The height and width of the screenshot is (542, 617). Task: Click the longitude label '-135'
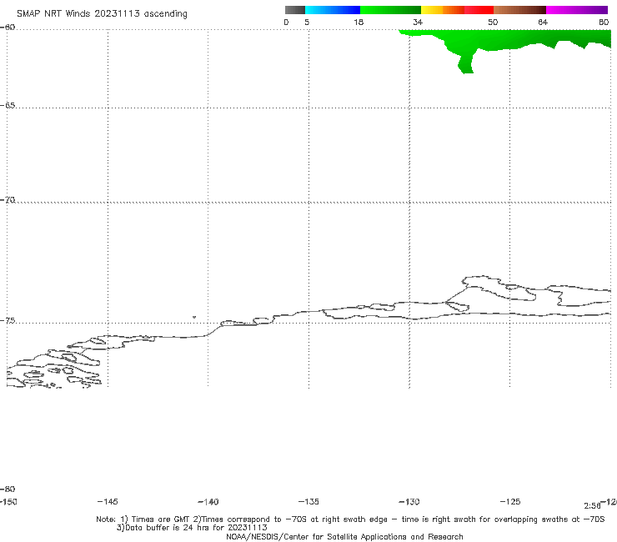coord(308,501)
